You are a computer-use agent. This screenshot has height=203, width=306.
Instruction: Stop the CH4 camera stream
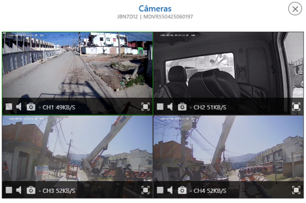[160, 190]
